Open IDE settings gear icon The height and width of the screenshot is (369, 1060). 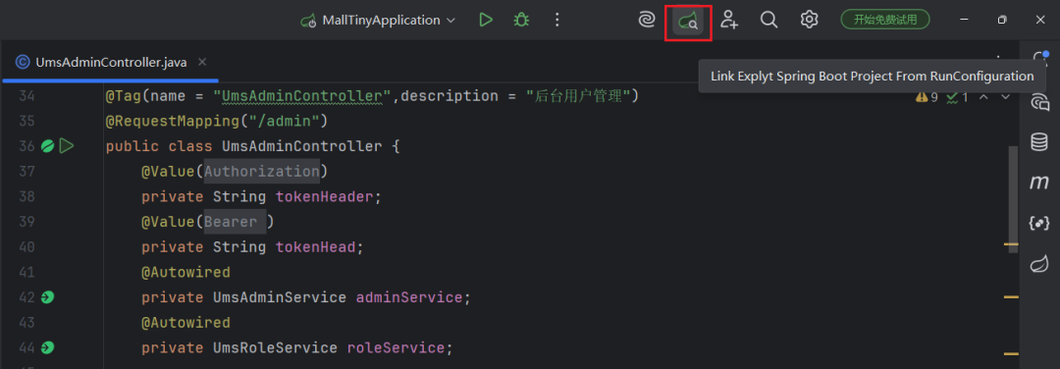pyautogui.click(x=809, y=21)
